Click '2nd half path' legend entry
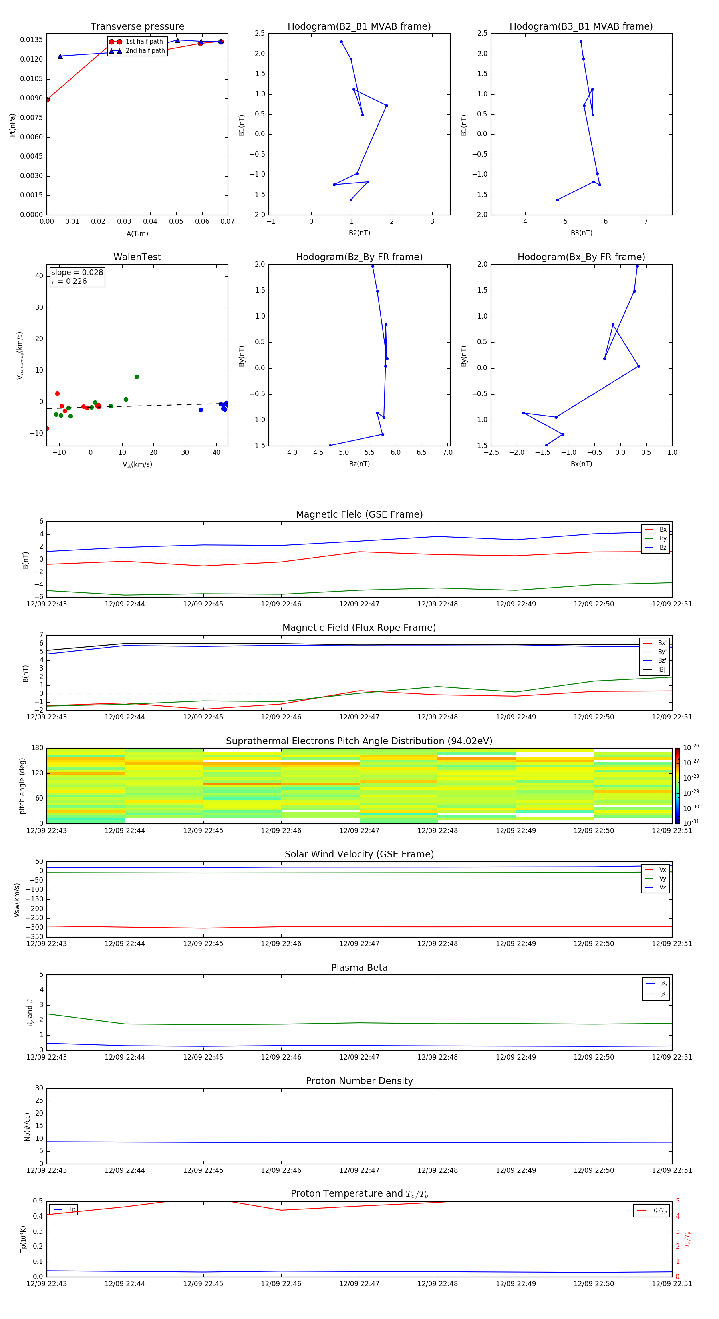The height and width of the screenshot is (1319, 719). 137,51
